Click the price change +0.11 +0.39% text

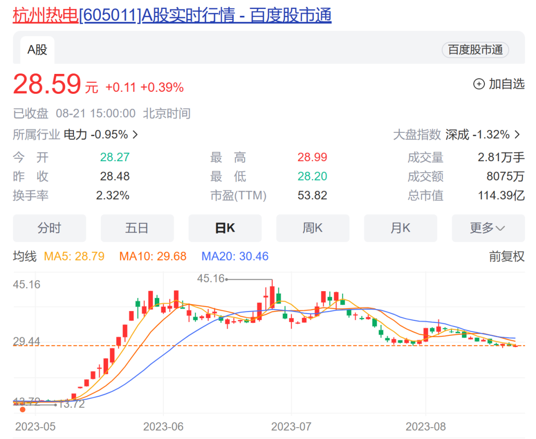click(x=144, y=87)
